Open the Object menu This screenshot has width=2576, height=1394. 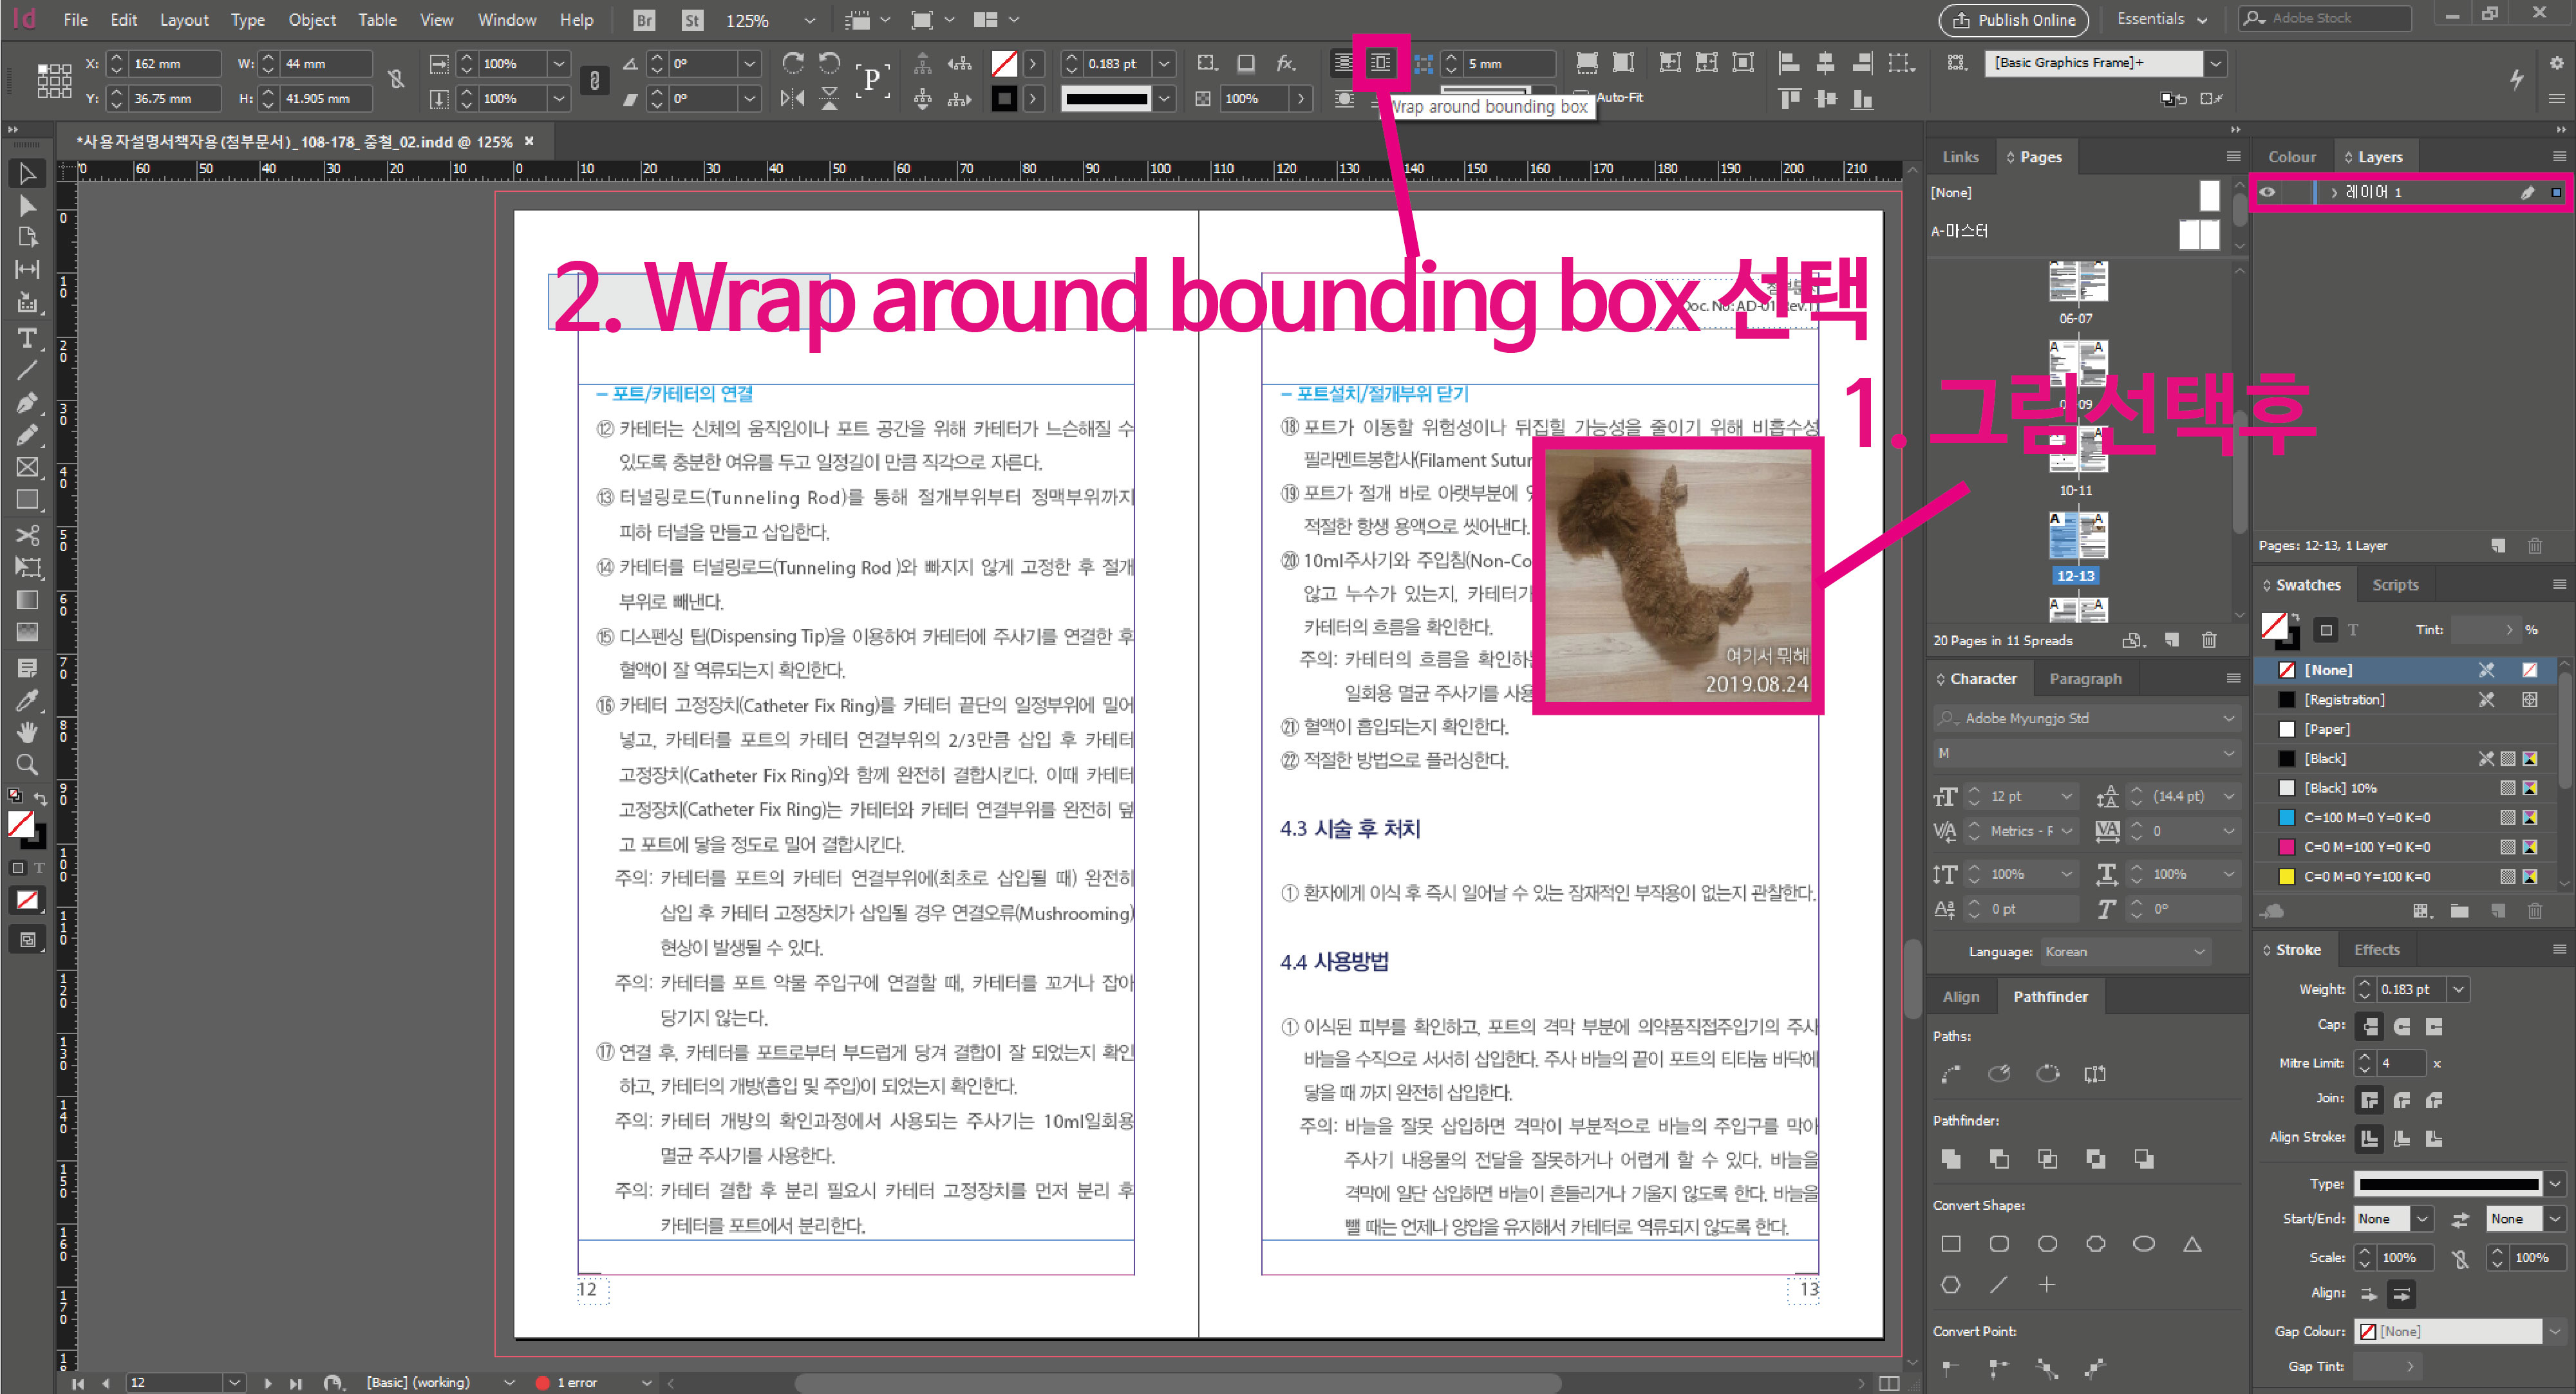pyautogui.click(x=312, y=20)
